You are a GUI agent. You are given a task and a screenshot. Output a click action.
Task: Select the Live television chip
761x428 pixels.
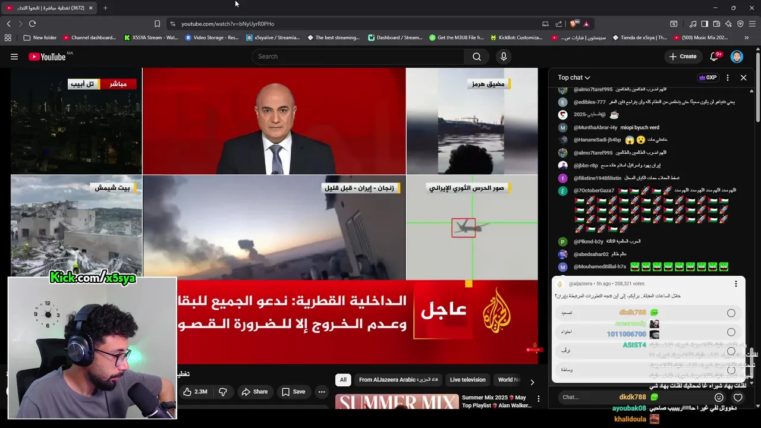468,380
